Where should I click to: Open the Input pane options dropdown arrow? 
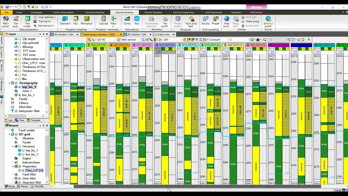[40, 34]
